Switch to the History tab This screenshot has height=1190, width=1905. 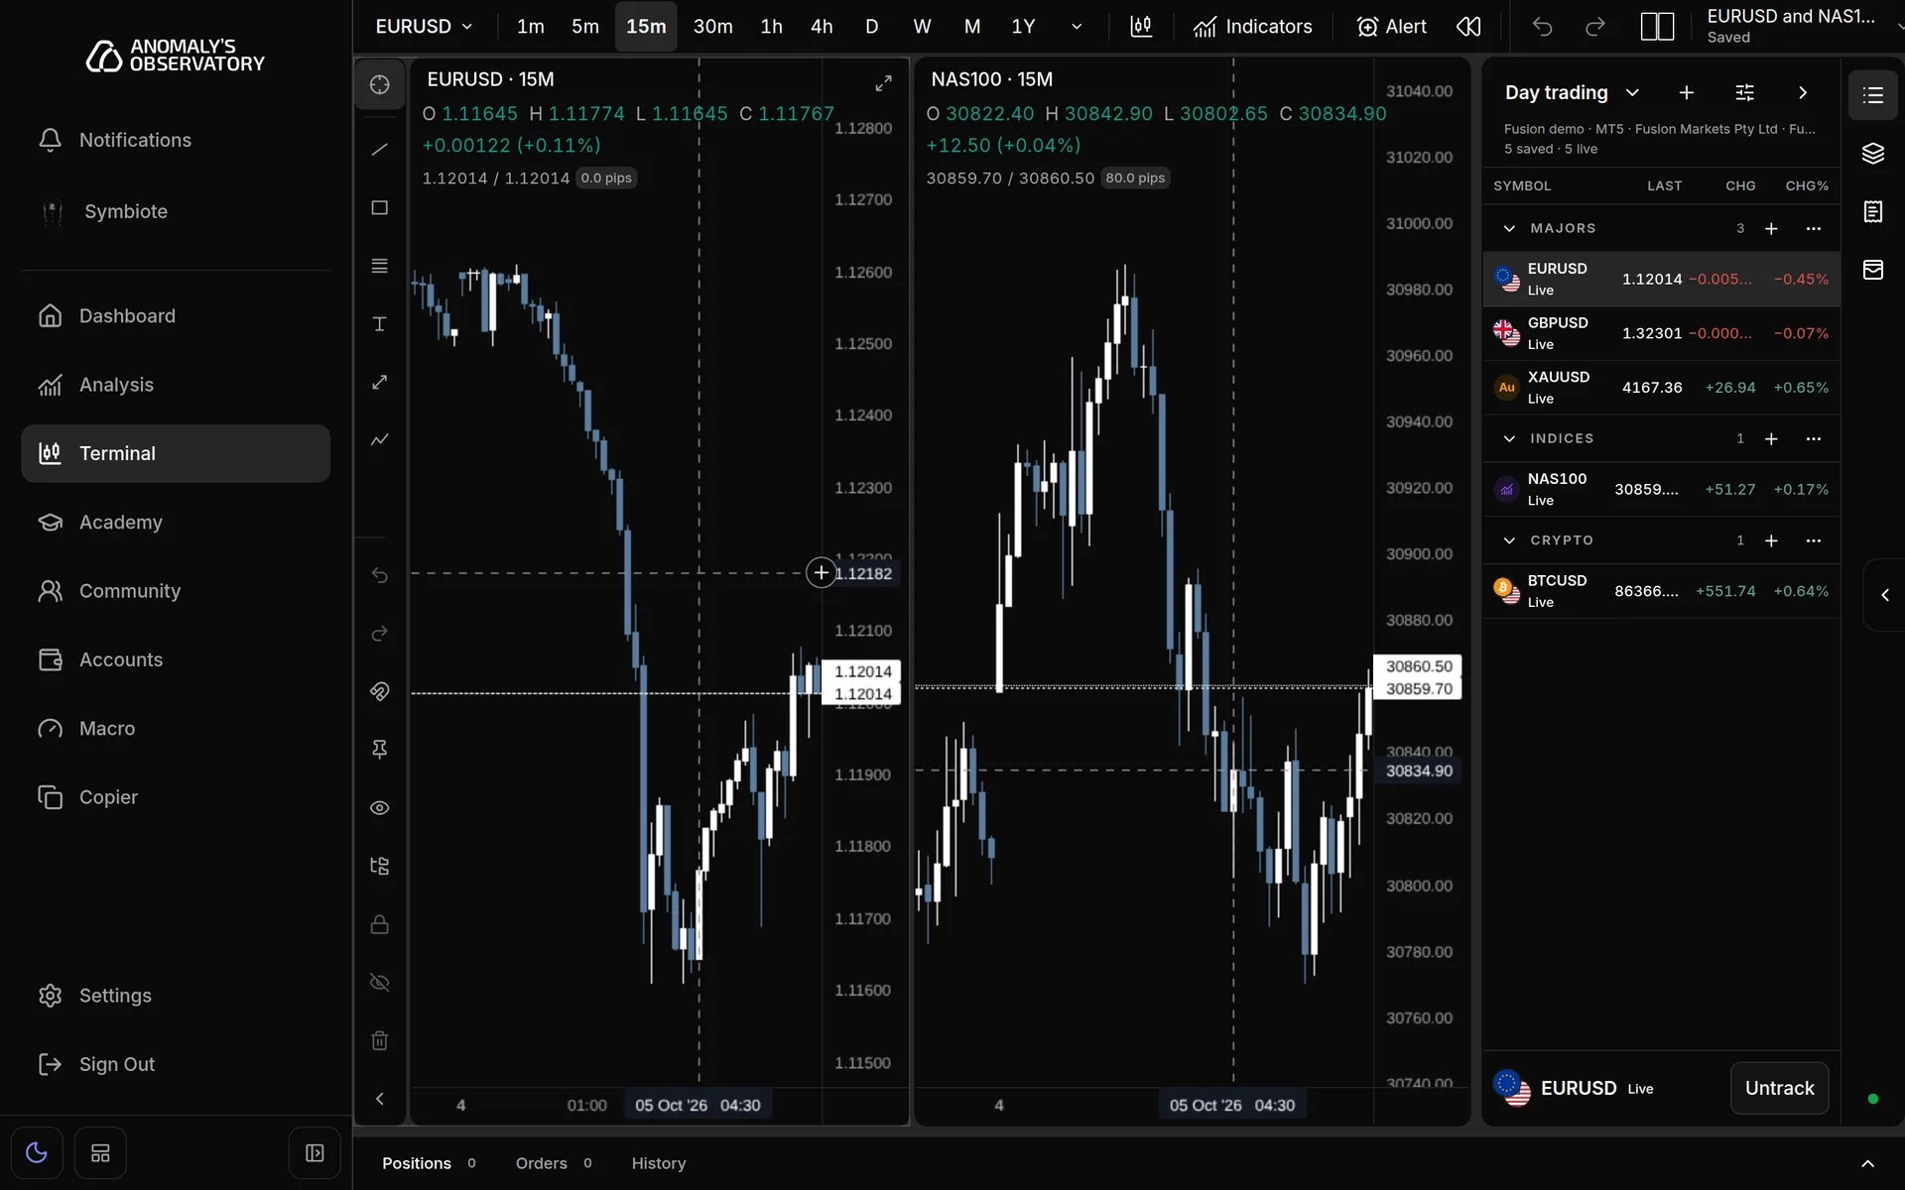coord(659,1163)
